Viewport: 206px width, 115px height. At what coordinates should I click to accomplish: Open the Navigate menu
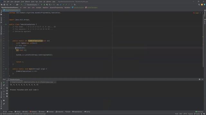[x=17, y=2]
